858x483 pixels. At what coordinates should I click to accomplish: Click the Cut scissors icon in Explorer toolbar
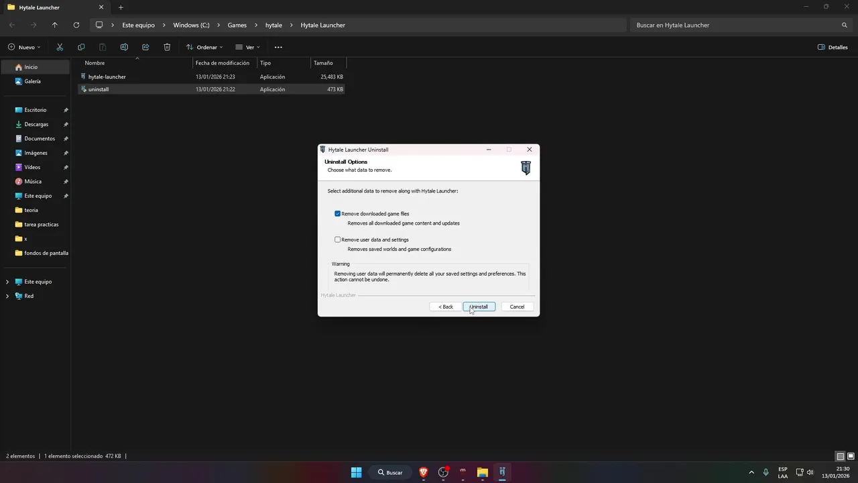[x=60, y=47]
